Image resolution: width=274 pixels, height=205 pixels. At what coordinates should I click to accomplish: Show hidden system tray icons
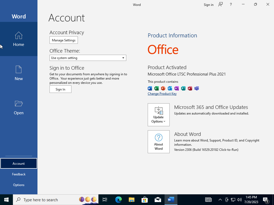(220, 200)
